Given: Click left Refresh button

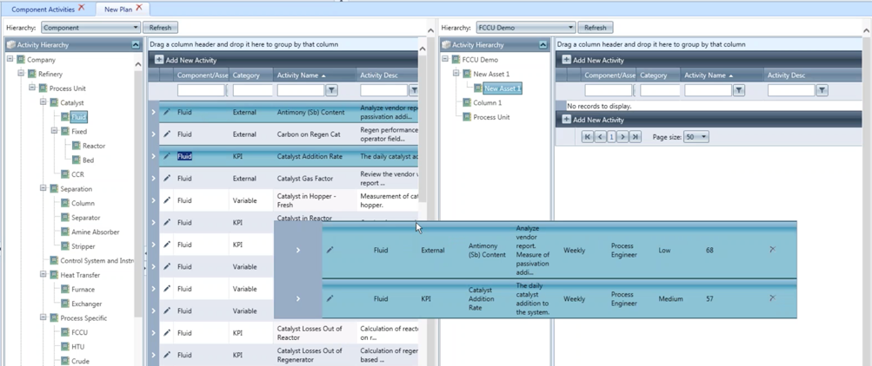Looking at the screenshot, I should (160, 28).
